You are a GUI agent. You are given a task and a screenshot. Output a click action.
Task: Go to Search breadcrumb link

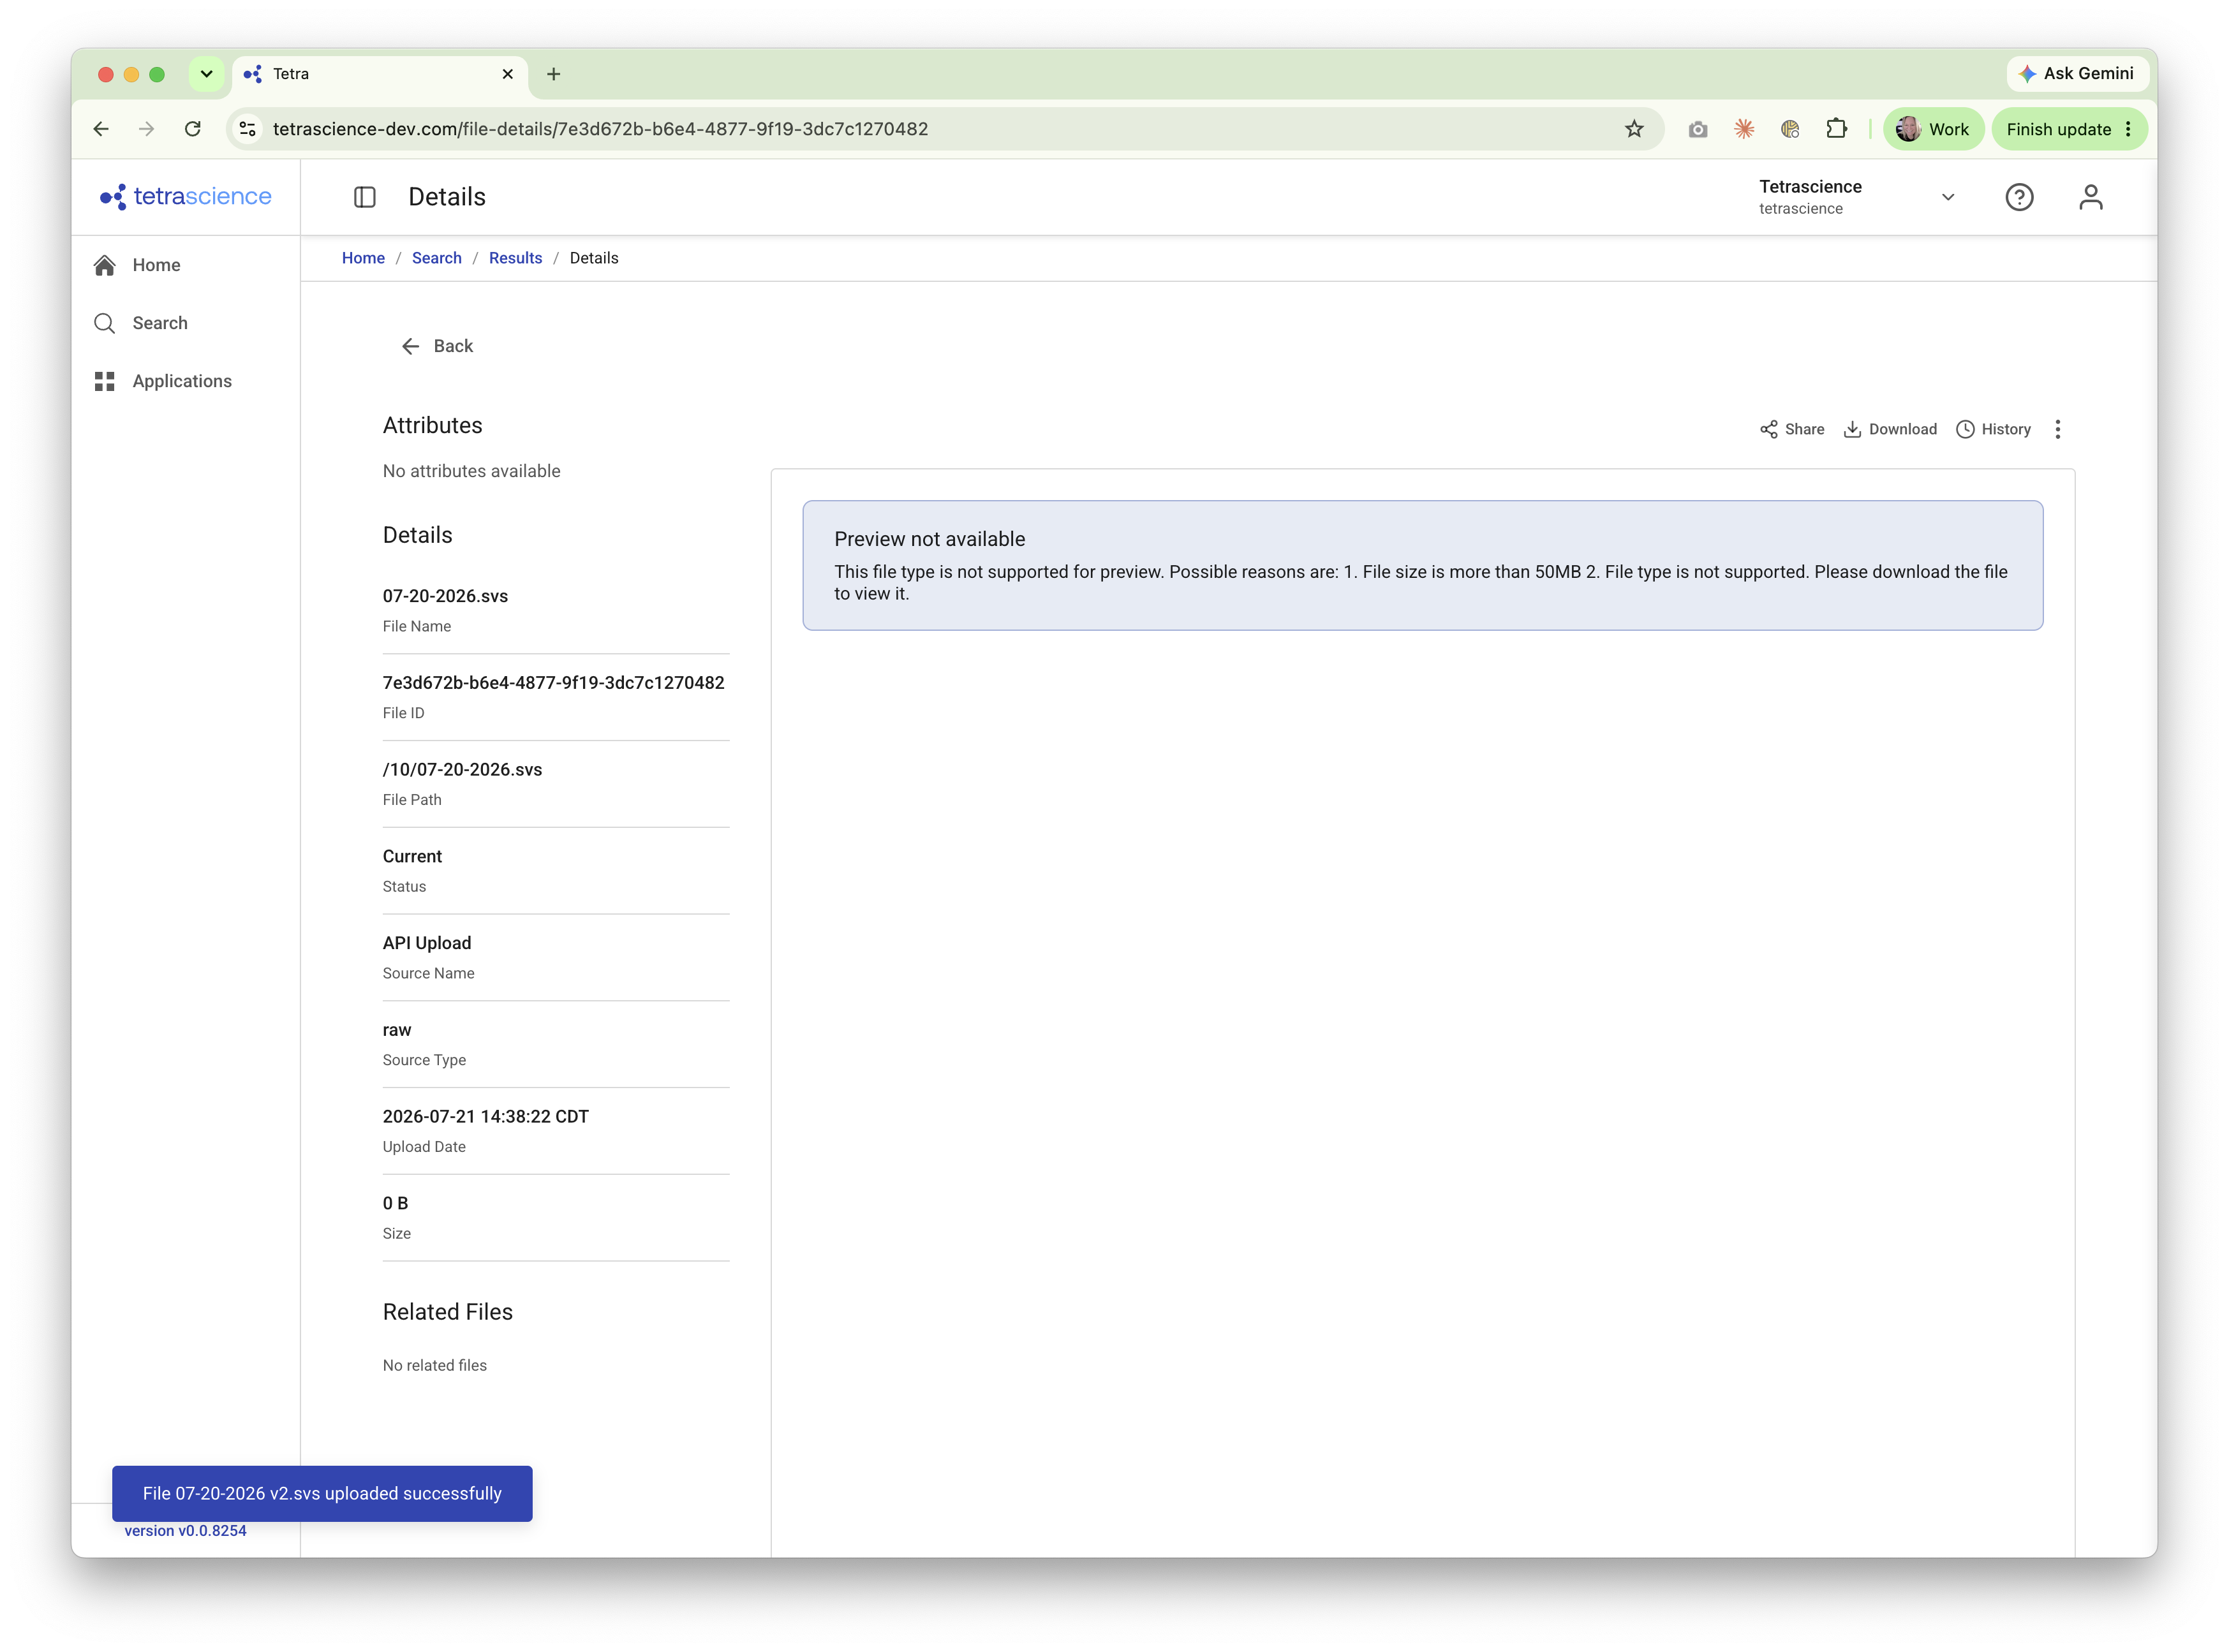point(437,258)
